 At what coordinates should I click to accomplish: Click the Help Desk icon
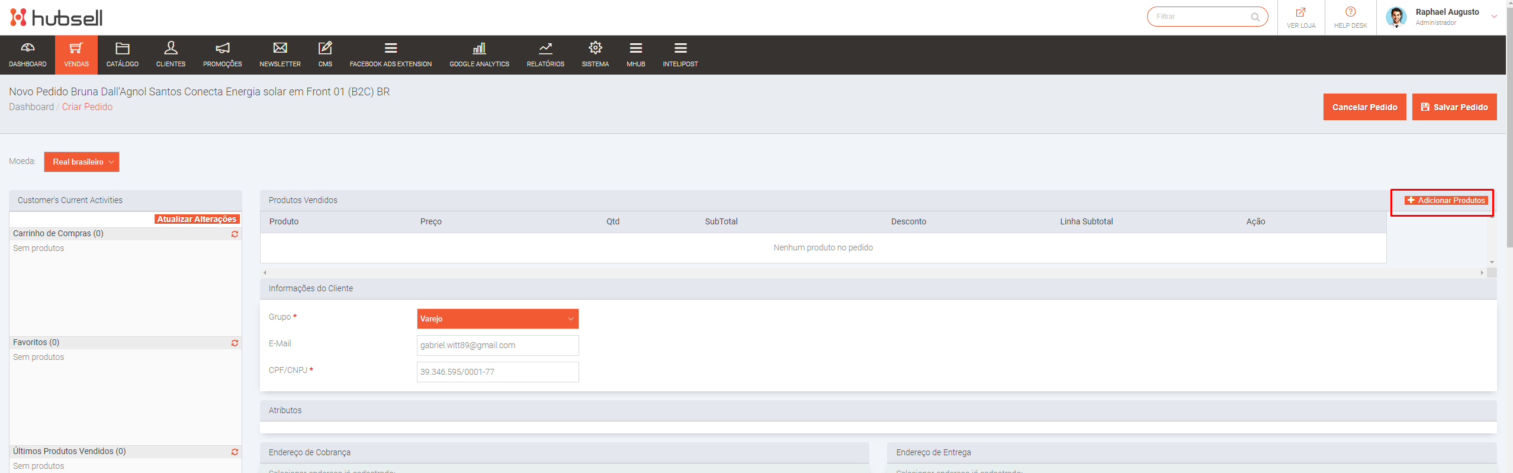pos(1350,12)
